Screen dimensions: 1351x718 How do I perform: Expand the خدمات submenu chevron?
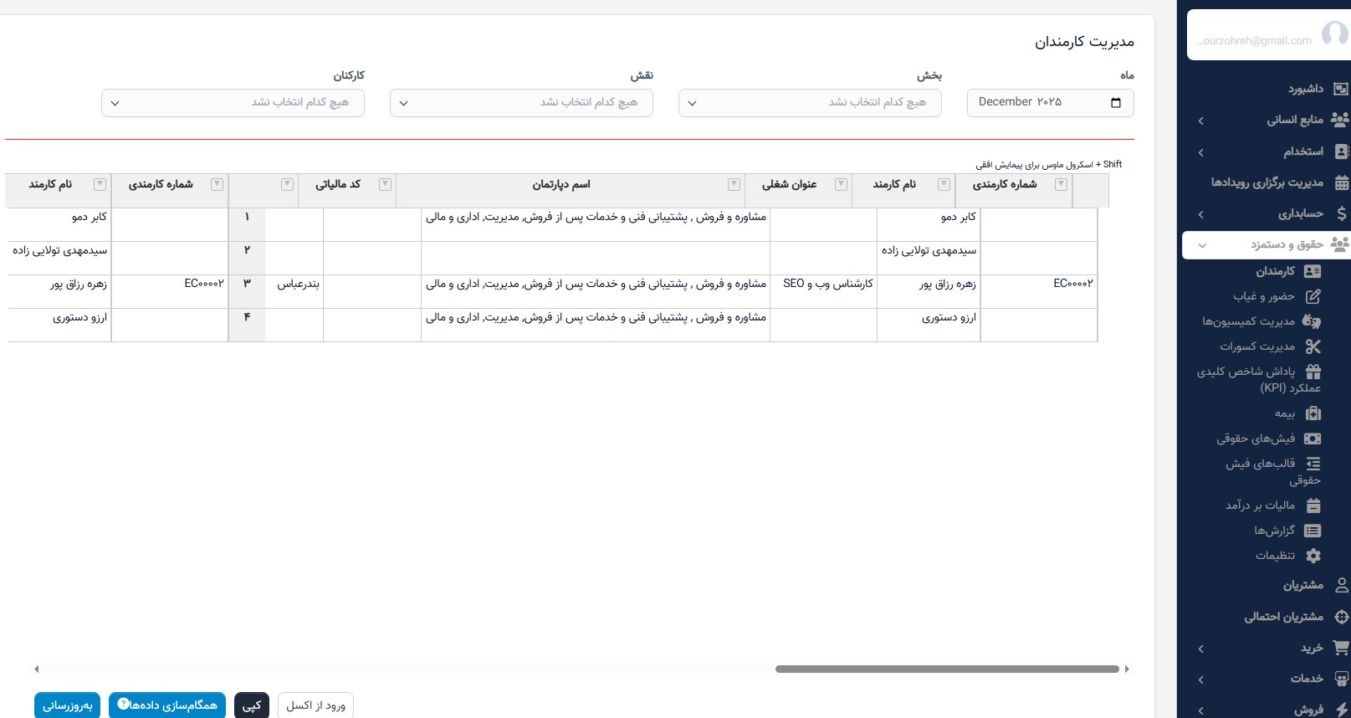1201,680
